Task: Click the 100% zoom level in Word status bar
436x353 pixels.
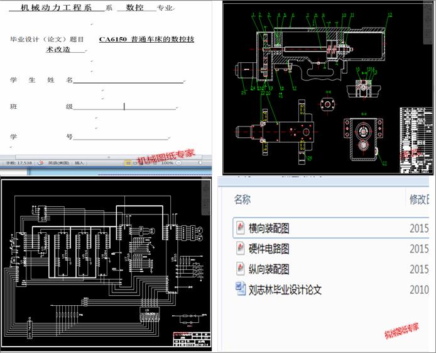Action: [167, 163]
